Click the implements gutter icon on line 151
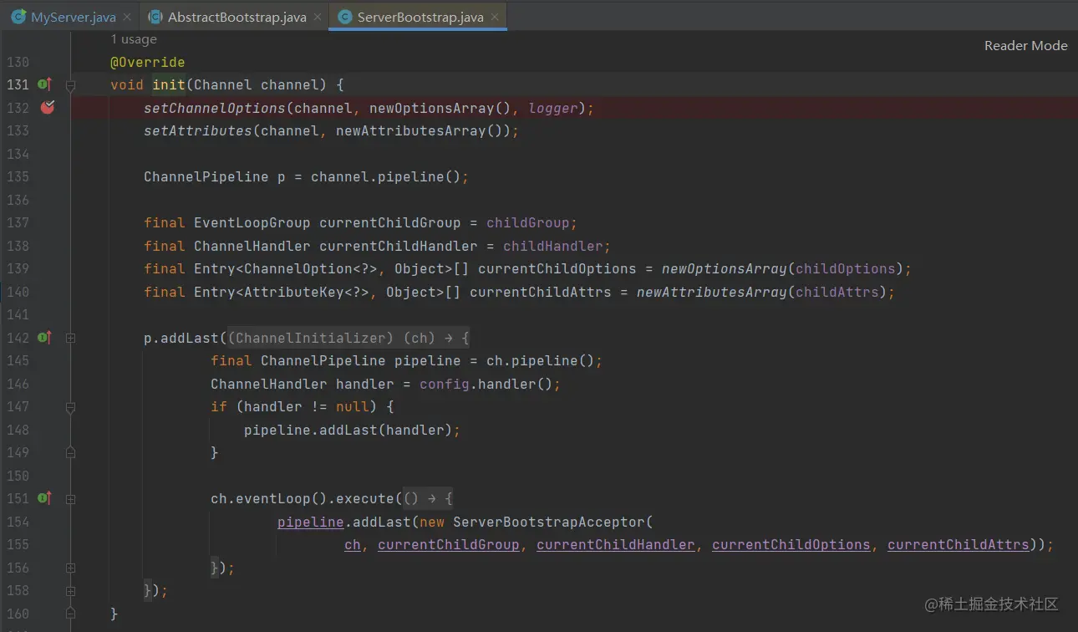The width and height of the screenshot is (1078, 632). coord(45,498)
